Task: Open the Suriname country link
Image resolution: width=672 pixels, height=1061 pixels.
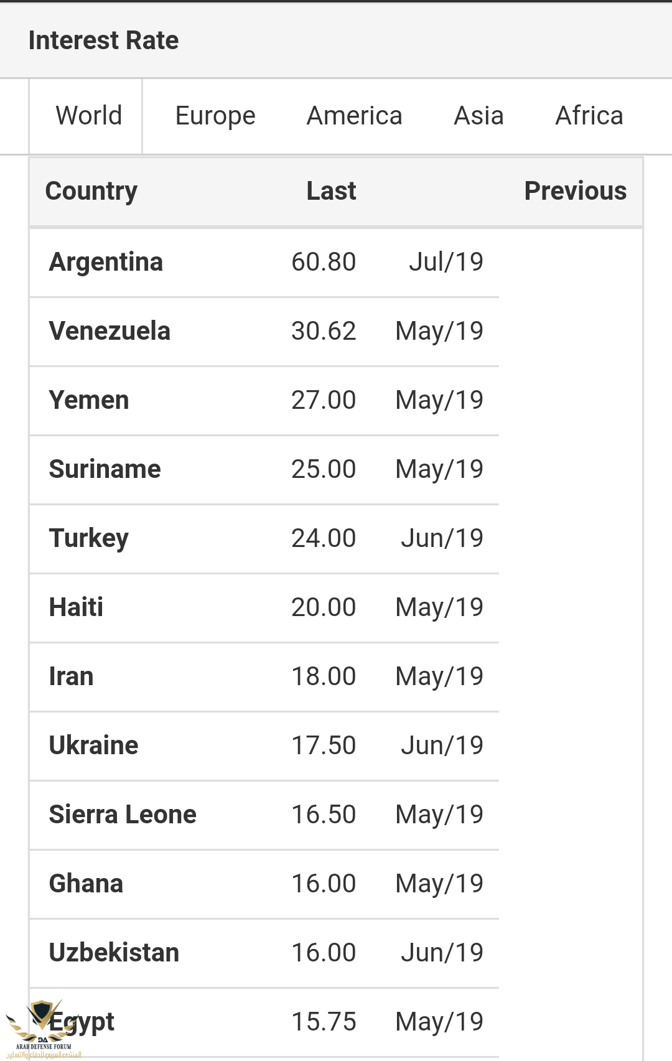Action: coord(105,469)
